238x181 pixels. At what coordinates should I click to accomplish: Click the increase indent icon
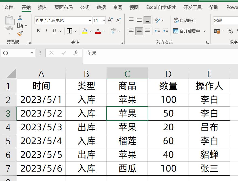click(x=165, y=31)
